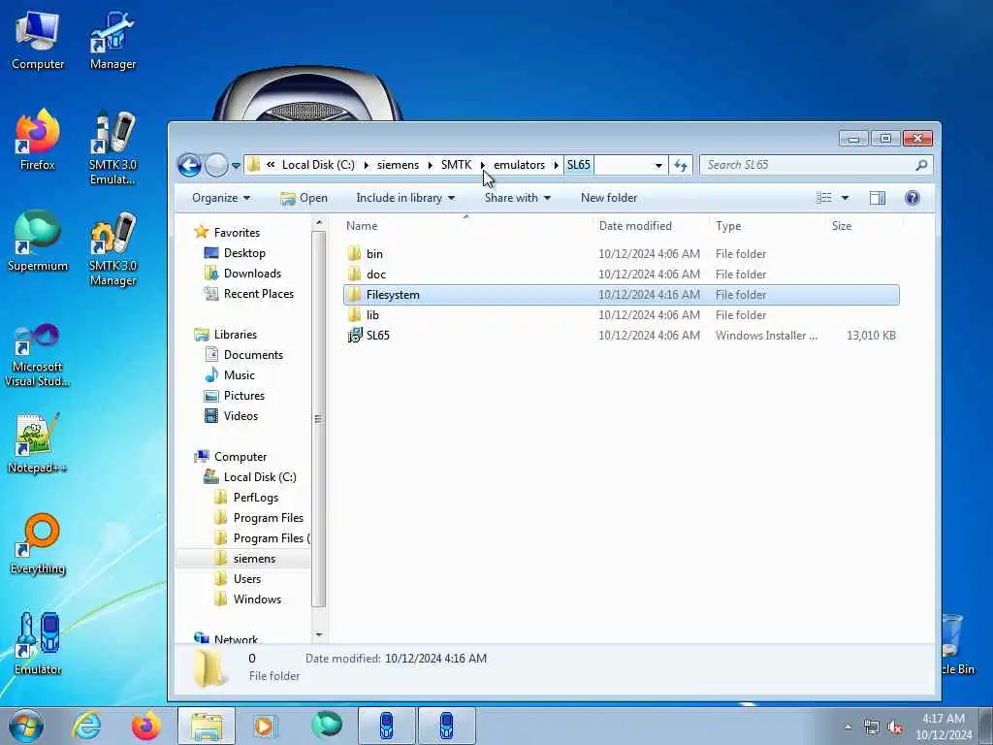Open the Notepad++ desktop shortcut
Viewport: 993px width, 745px height.
(38, 443)
